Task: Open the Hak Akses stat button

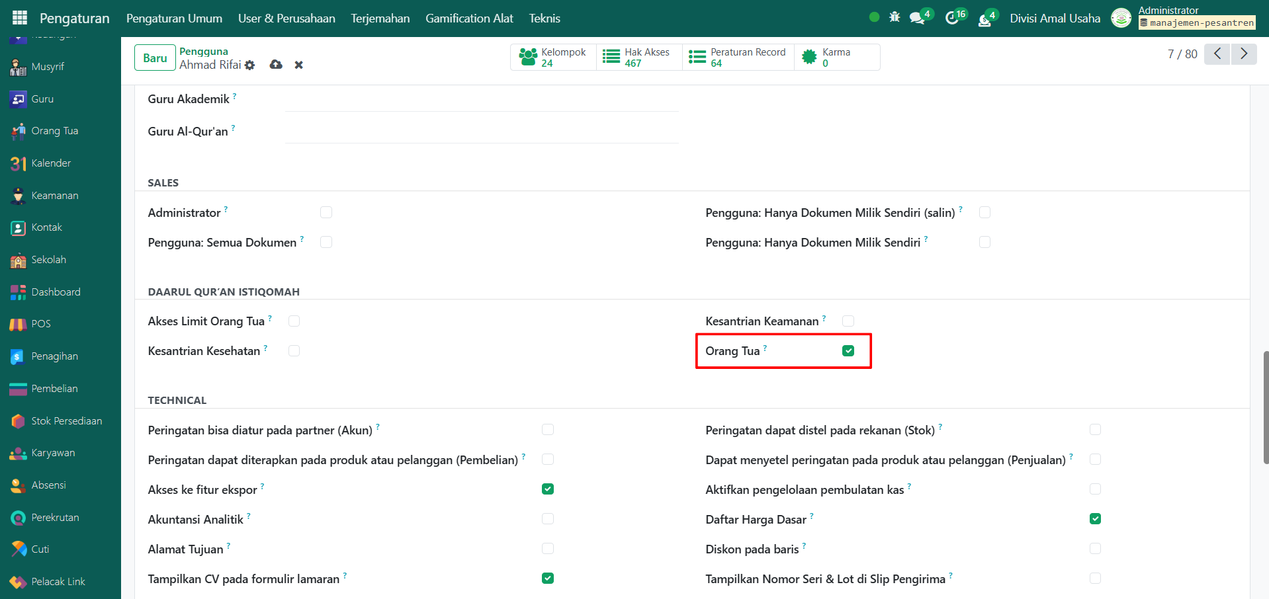Action: click(638, 58)
